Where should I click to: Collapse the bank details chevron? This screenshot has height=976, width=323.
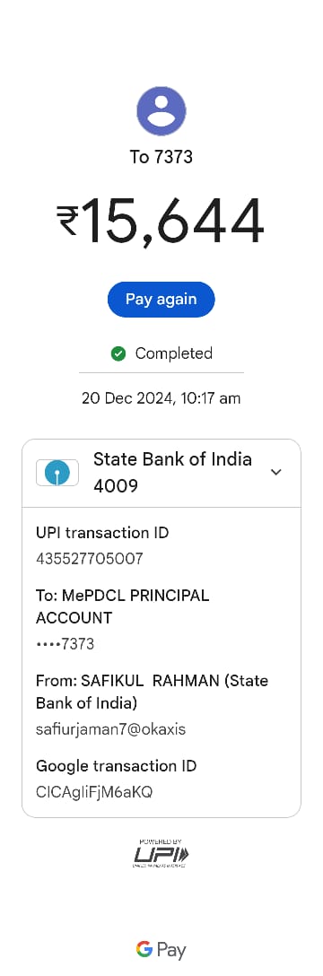(276, 472)
